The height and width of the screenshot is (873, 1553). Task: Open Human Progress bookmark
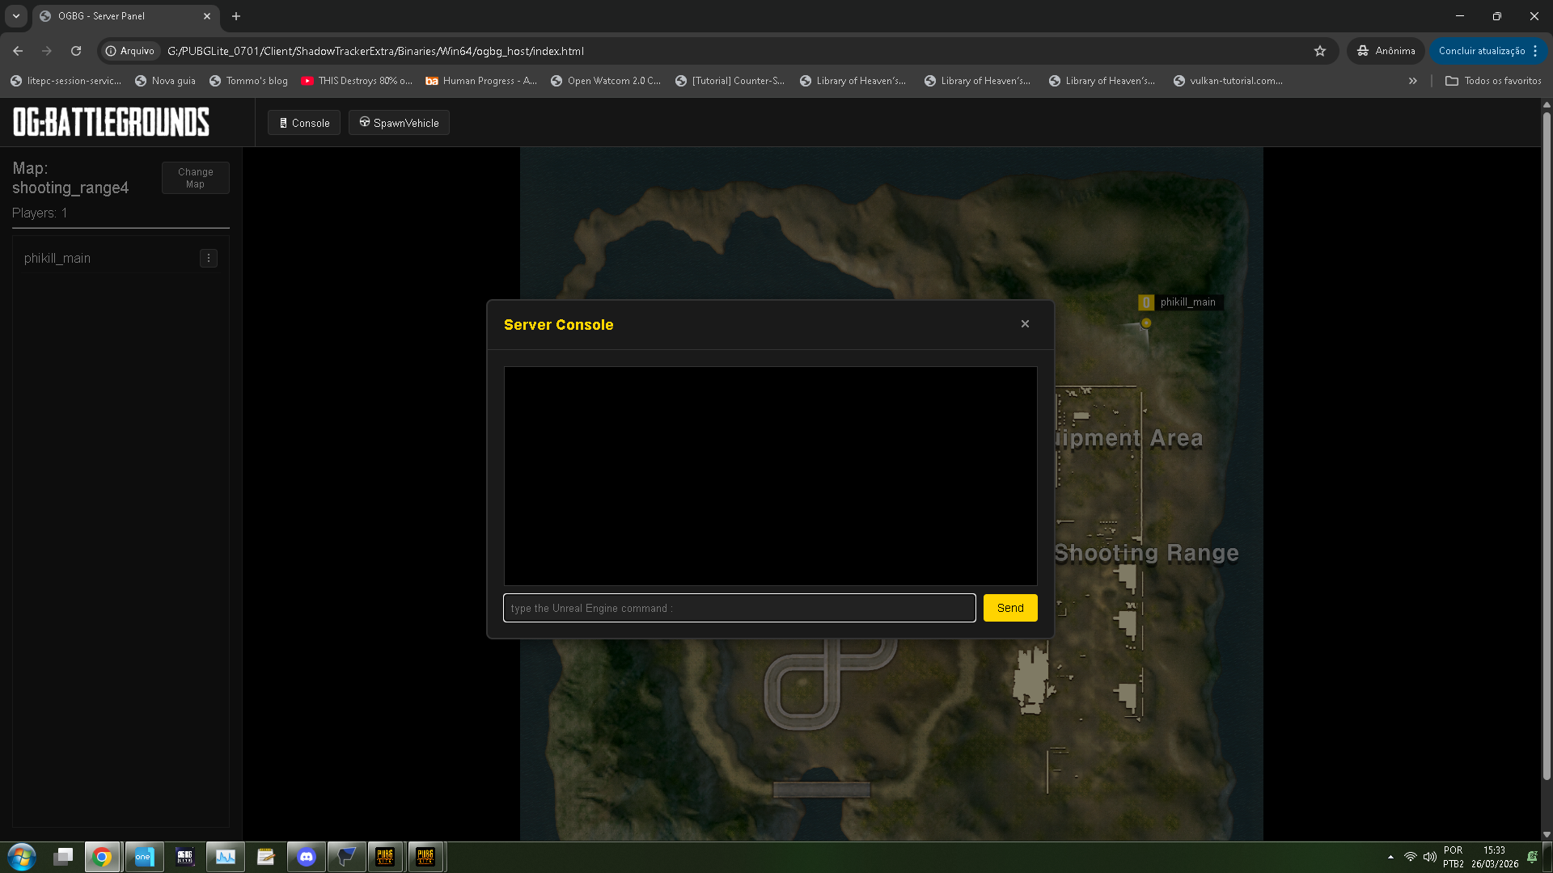pyautogui.click(x=481, y=81)
